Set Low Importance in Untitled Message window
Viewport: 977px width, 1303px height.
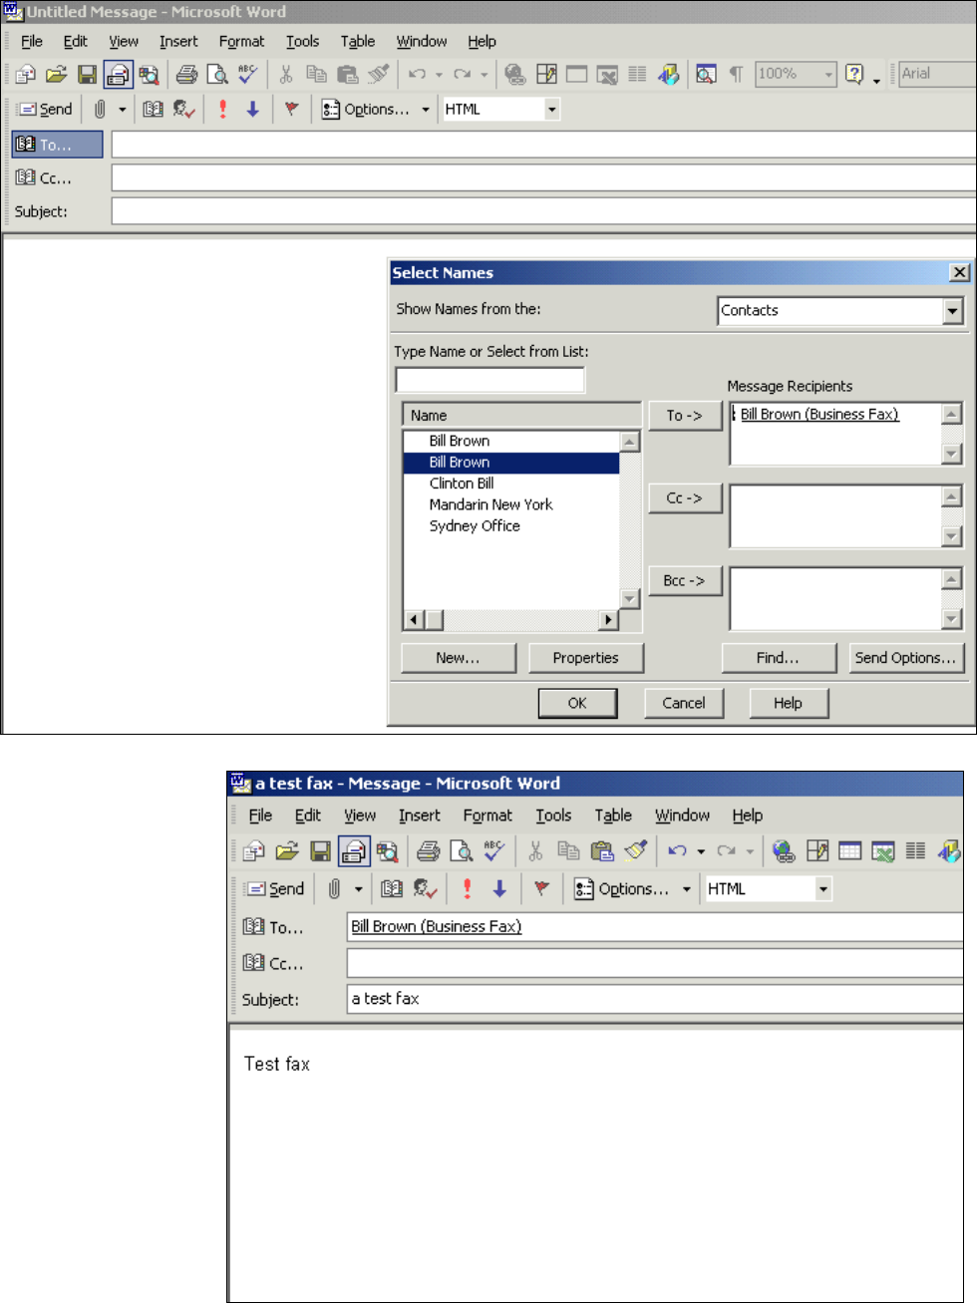click(253, 109)
